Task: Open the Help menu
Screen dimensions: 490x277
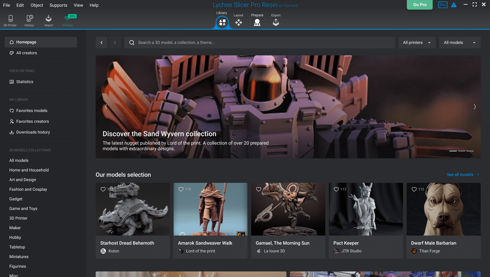Action: [x=94, y=5]
